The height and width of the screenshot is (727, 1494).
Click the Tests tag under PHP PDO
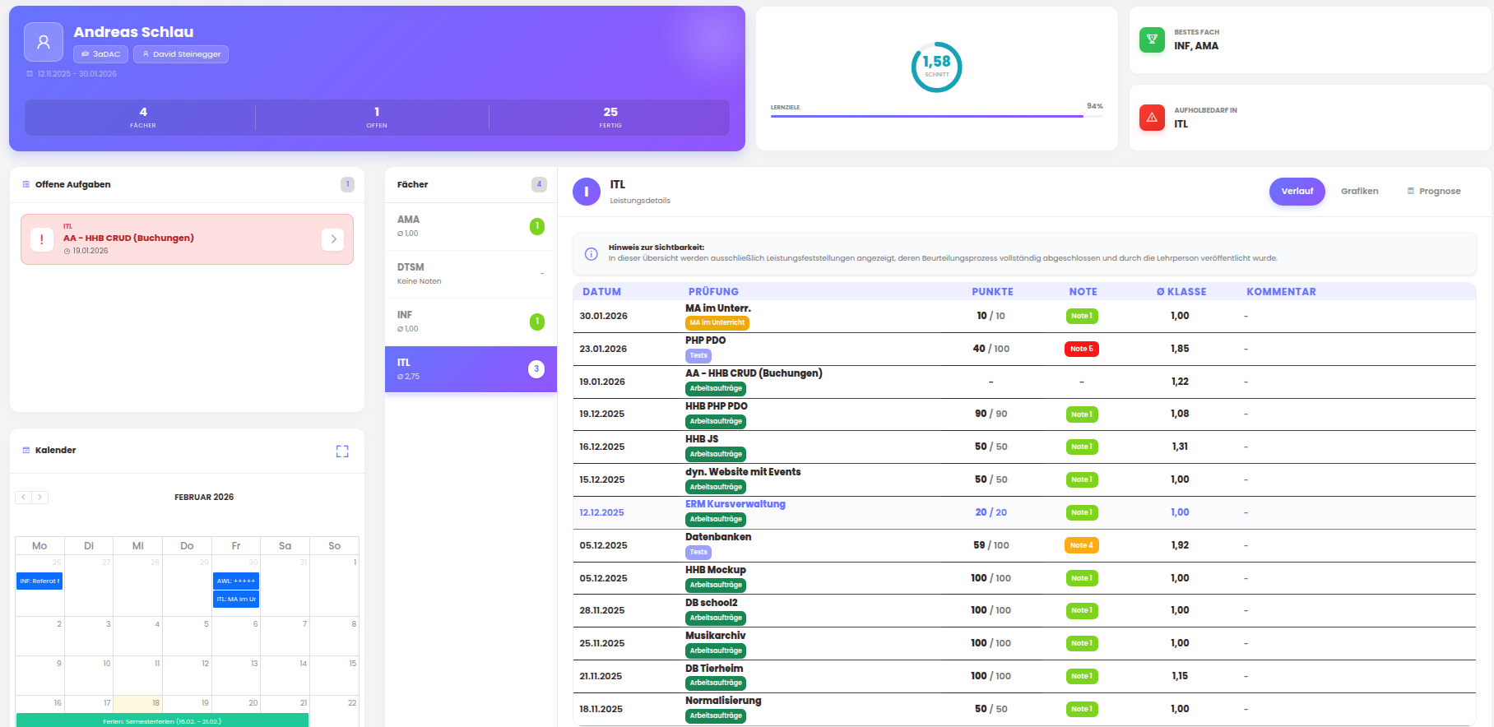click(x=698, y=356)
